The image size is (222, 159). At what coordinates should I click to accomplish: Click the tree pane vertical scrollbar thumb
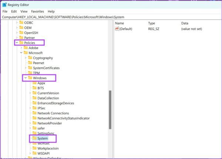click(110, 110)
